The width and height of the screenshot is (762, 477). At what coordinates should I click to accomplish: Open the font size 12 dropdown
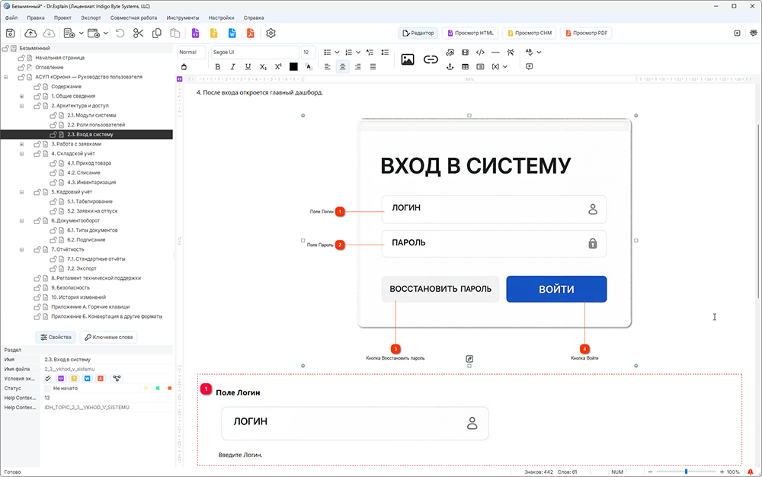[x=308, y=52]
